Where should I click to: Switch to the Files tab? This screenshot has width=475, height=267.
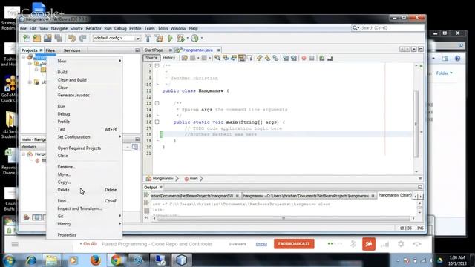coord(50,50)
